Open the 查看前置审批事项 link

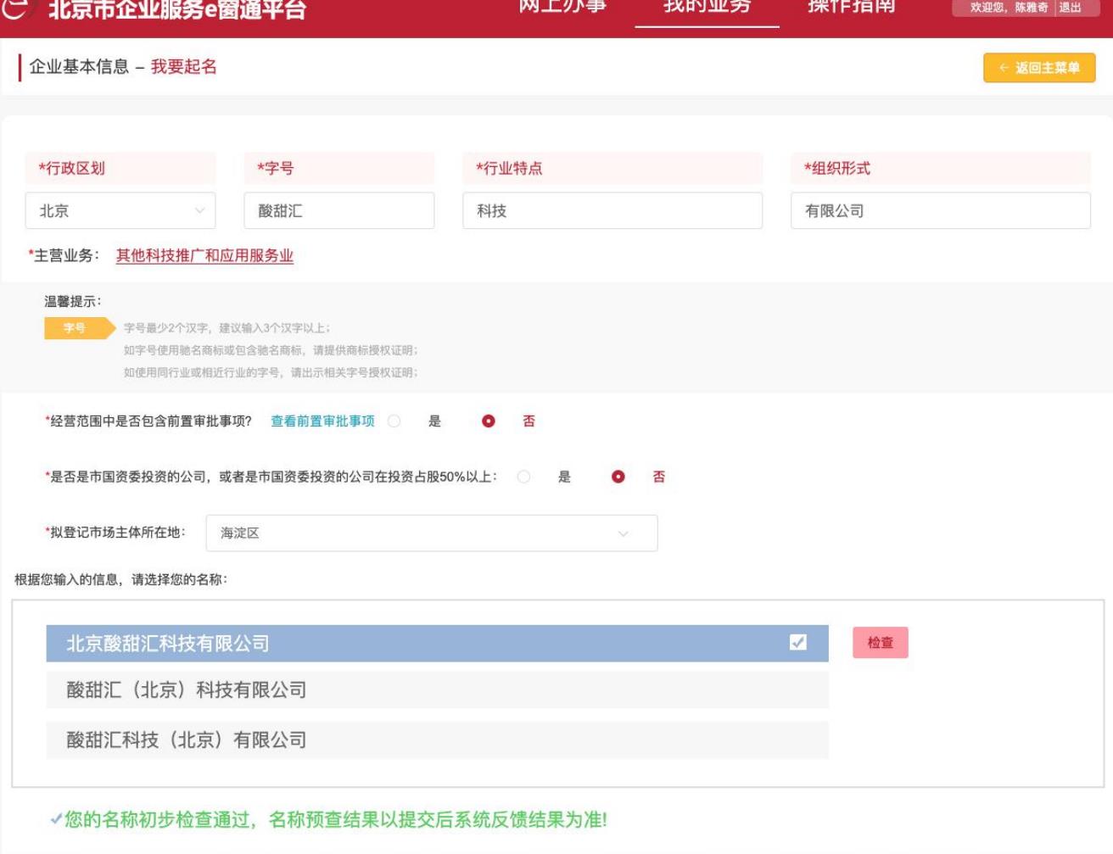tap(322, 421)
